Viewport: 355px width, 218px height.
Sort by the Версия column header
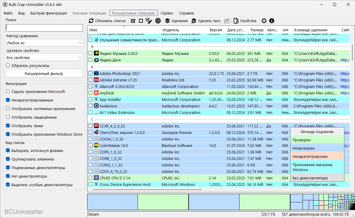pyautogui.click(x=216, y=30)
